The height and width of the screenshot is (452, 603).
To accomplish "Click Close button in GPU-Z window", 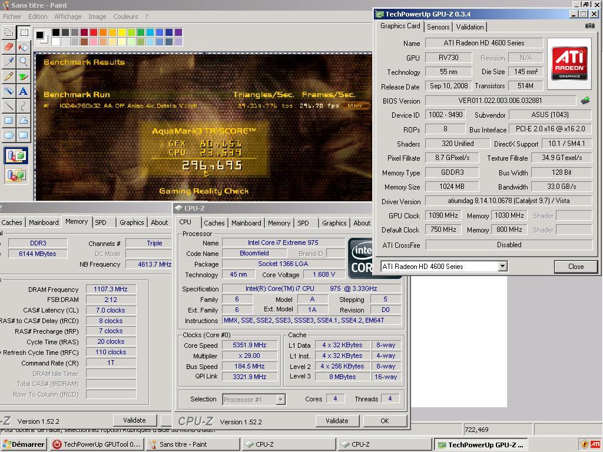I will [576, 267].
